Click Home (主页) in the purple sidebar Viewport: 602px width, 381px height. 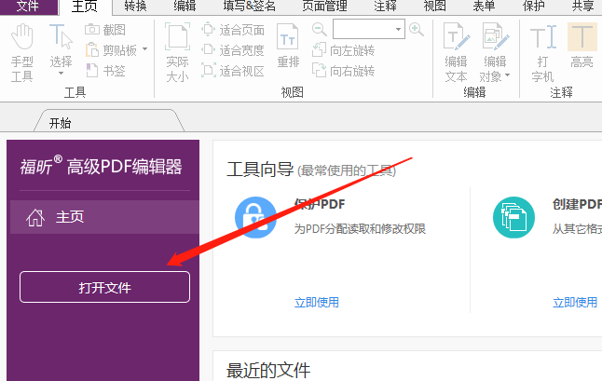104,217
